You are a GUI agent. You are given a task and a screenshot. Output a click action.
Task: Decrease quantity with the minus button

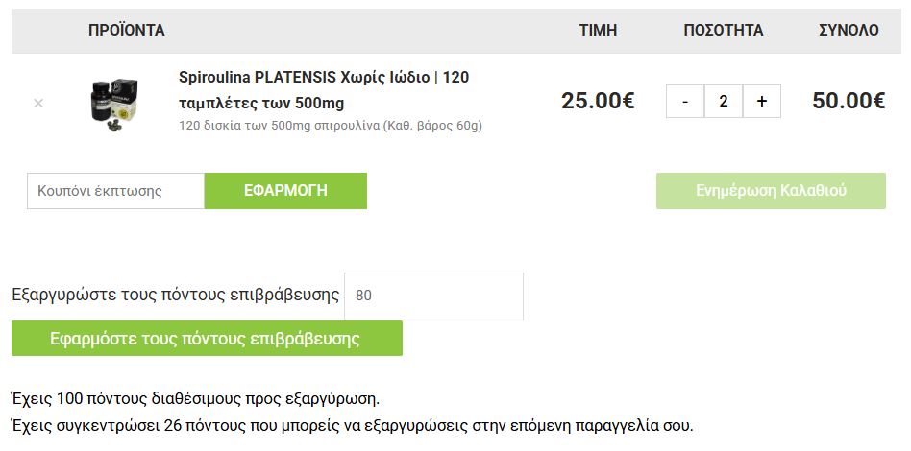(x=685, y=102)
